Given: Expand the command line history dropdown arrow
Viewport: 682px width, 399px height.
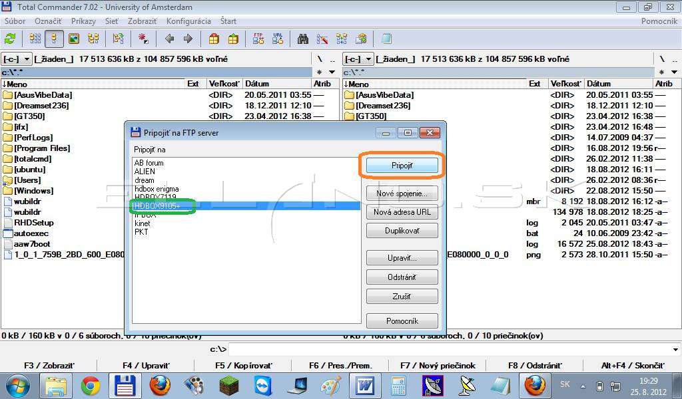Looking at the screenshot, I should [x=675, y=350].
